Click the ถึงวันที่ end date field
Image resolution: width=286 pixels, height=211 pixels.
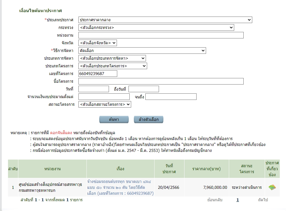coord(144,89)
